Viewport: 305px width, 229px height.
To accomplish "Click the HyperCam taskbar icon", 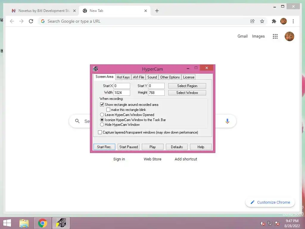I will (61, 223).
